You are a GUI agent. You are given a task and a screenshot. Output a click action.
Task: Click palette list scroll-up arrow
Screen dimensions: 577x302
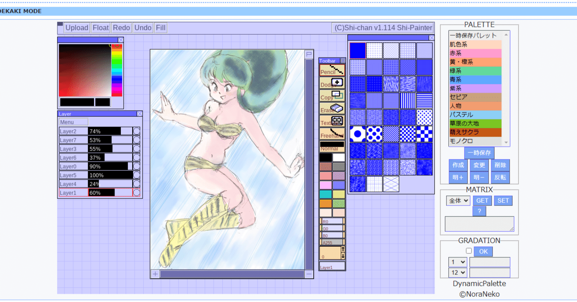pyautogui.click(x=506, y=34)
